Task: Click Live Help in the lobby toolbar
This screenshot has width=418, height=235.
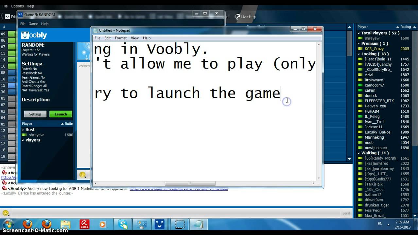Action: tap(249, 17)
